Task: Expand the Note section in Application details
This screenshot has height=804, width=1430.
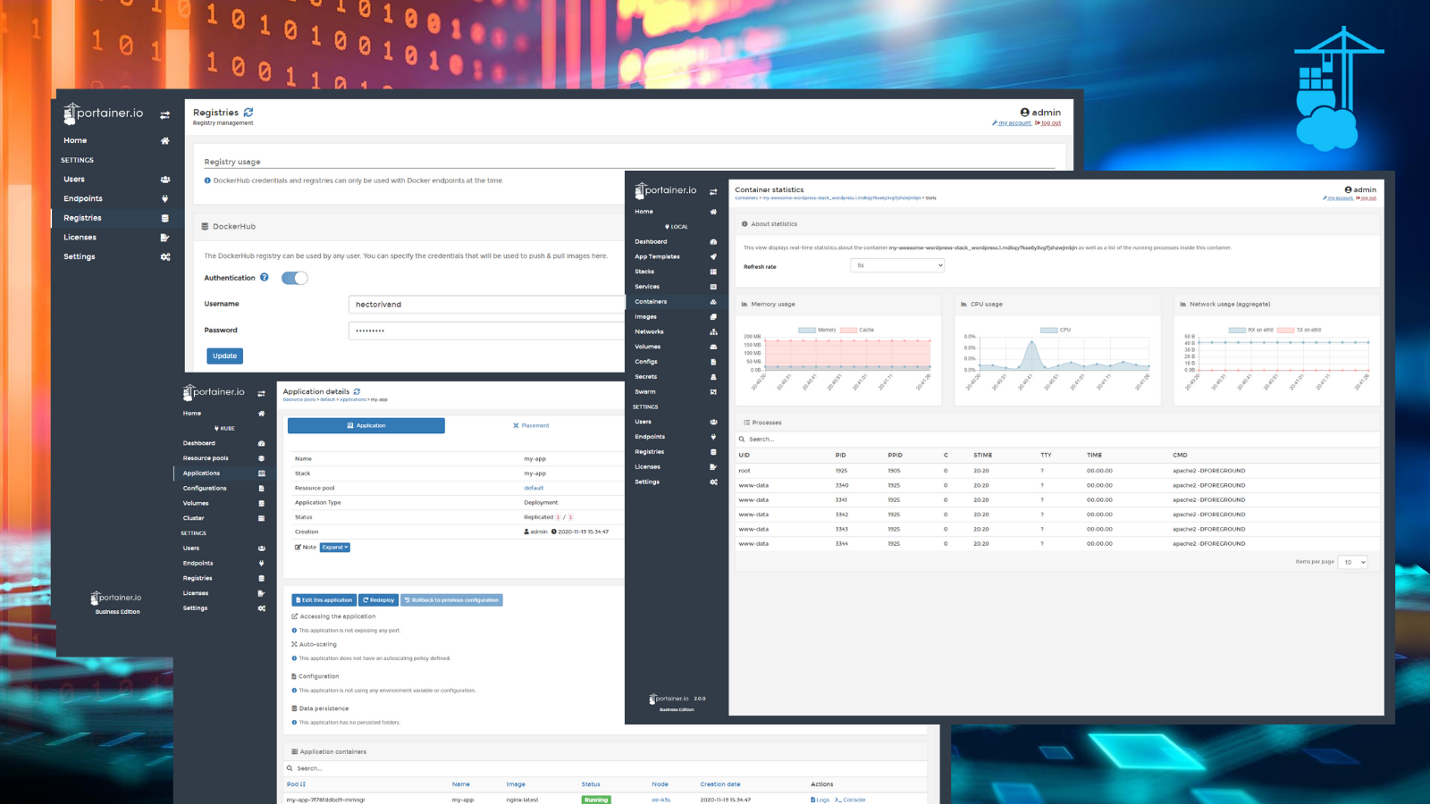Action: 335,547
